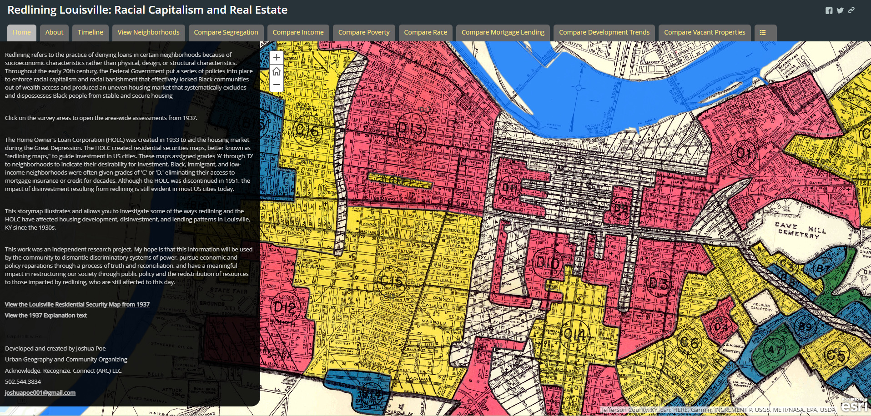Click the joshuapoe001@gmail.com email link
Image resolution: width=871 pixels, height=416 pixels.
click(x=40, y=393)
